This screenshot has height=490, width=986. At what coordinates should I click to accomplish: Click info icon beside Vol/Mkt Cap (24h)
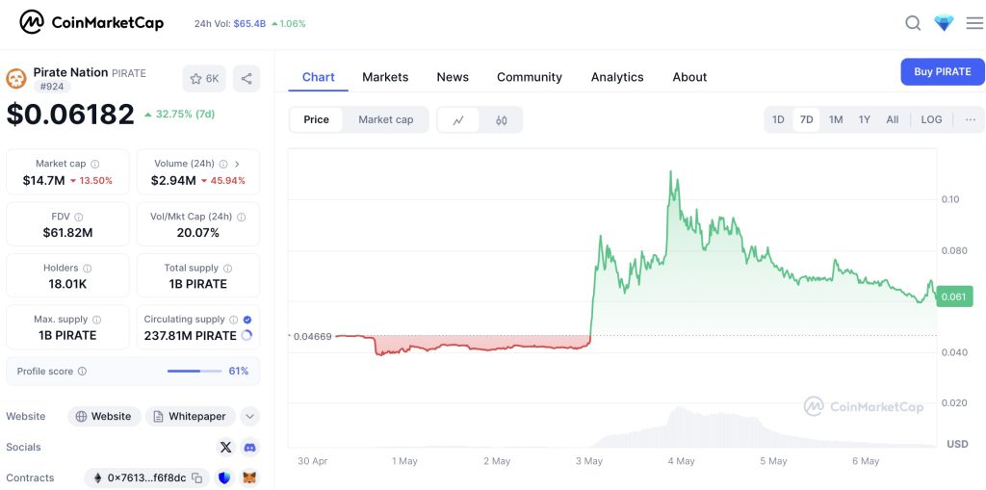[242, 217]
